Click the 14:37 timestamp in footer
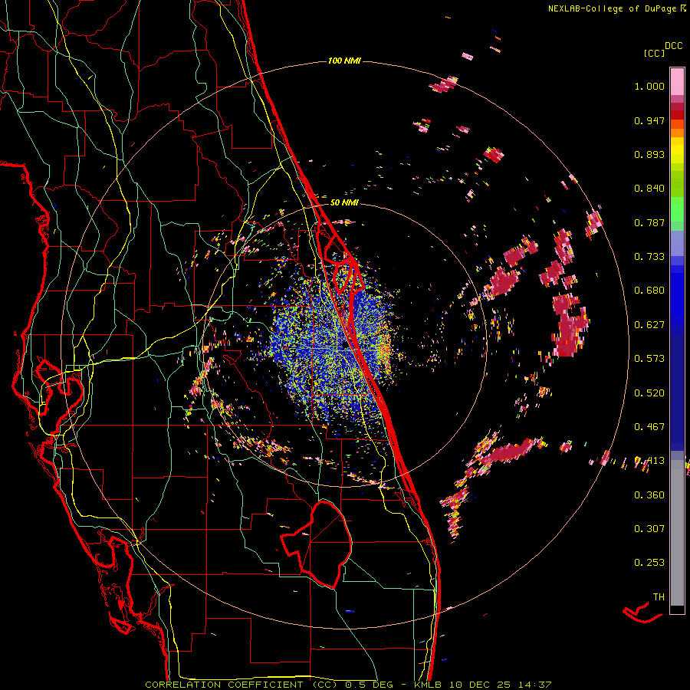This screenshot has height=690, width=690. [x=534, y=685]
